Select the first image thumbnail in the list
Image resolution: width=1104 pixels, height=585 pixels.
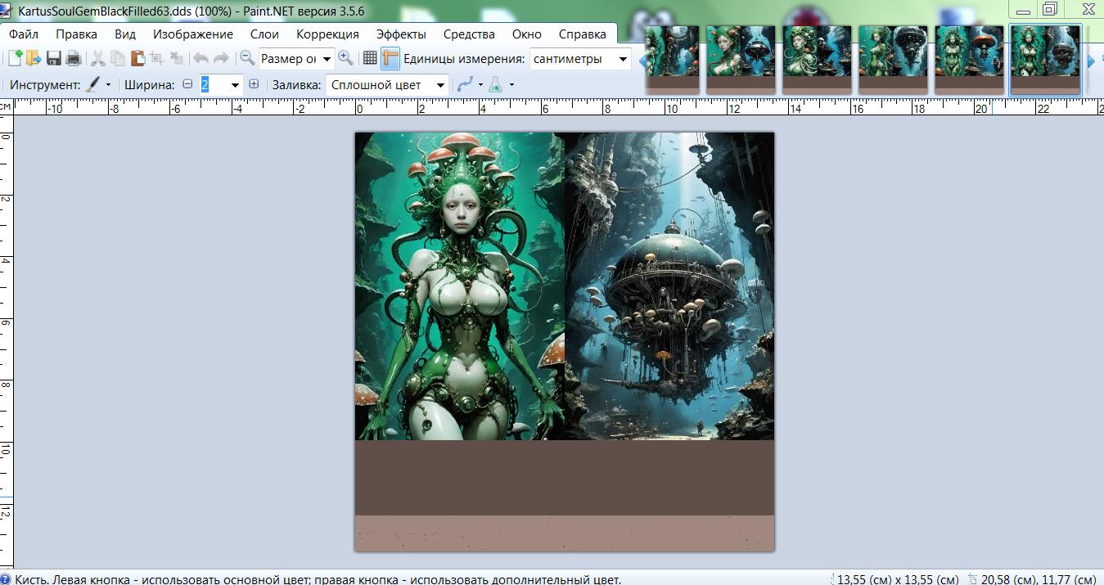click(672, 57)
